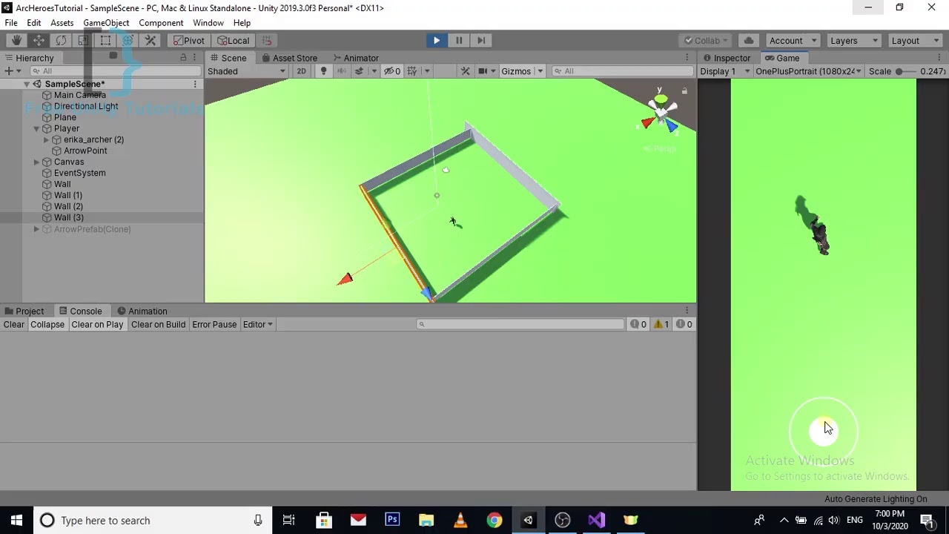Toggle 2D scene view
The height and width of the screenshot is (534, 949).
[x=301, y=71]
